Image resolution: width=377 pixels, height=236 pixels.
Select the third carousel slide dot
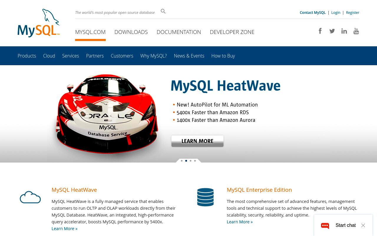click(x=191, y=161)
